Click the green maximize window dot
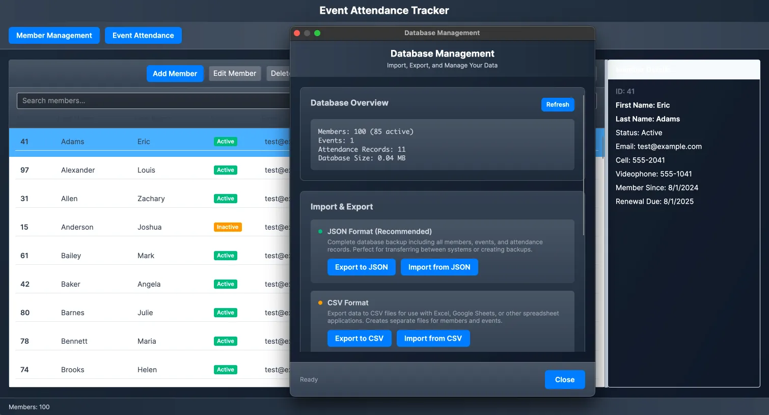The height and width of the screenshot is (415, 769). pyautogui.click(x=317, y=33)
